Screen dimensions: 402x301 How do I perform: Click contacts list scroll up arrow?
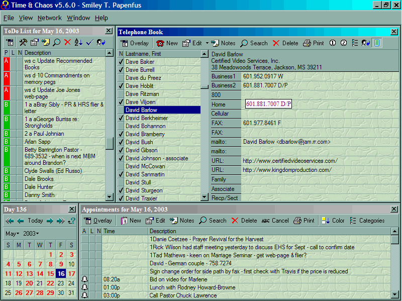tap(205, 54)
